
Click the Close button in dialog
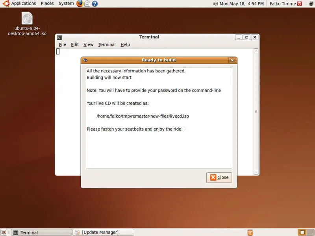(219, 177)
